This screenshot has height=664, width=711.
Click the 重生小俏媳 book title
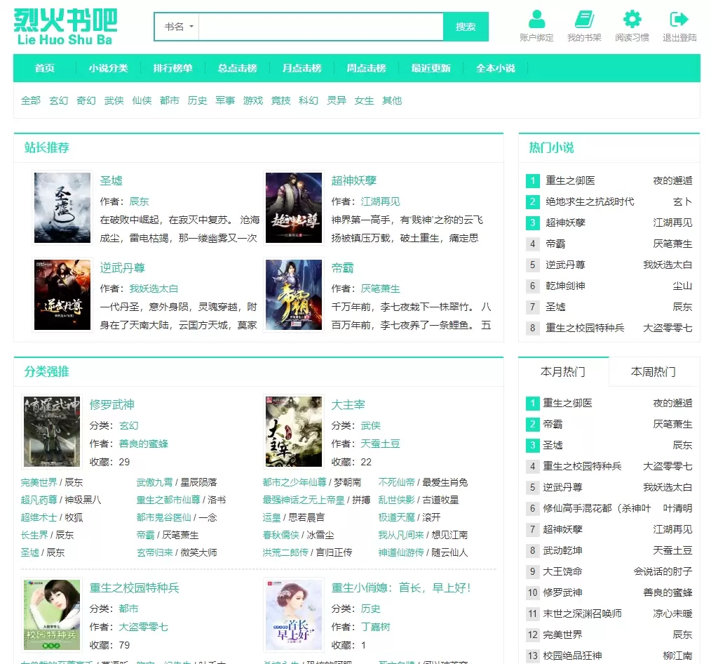click(x=401, y=587)
